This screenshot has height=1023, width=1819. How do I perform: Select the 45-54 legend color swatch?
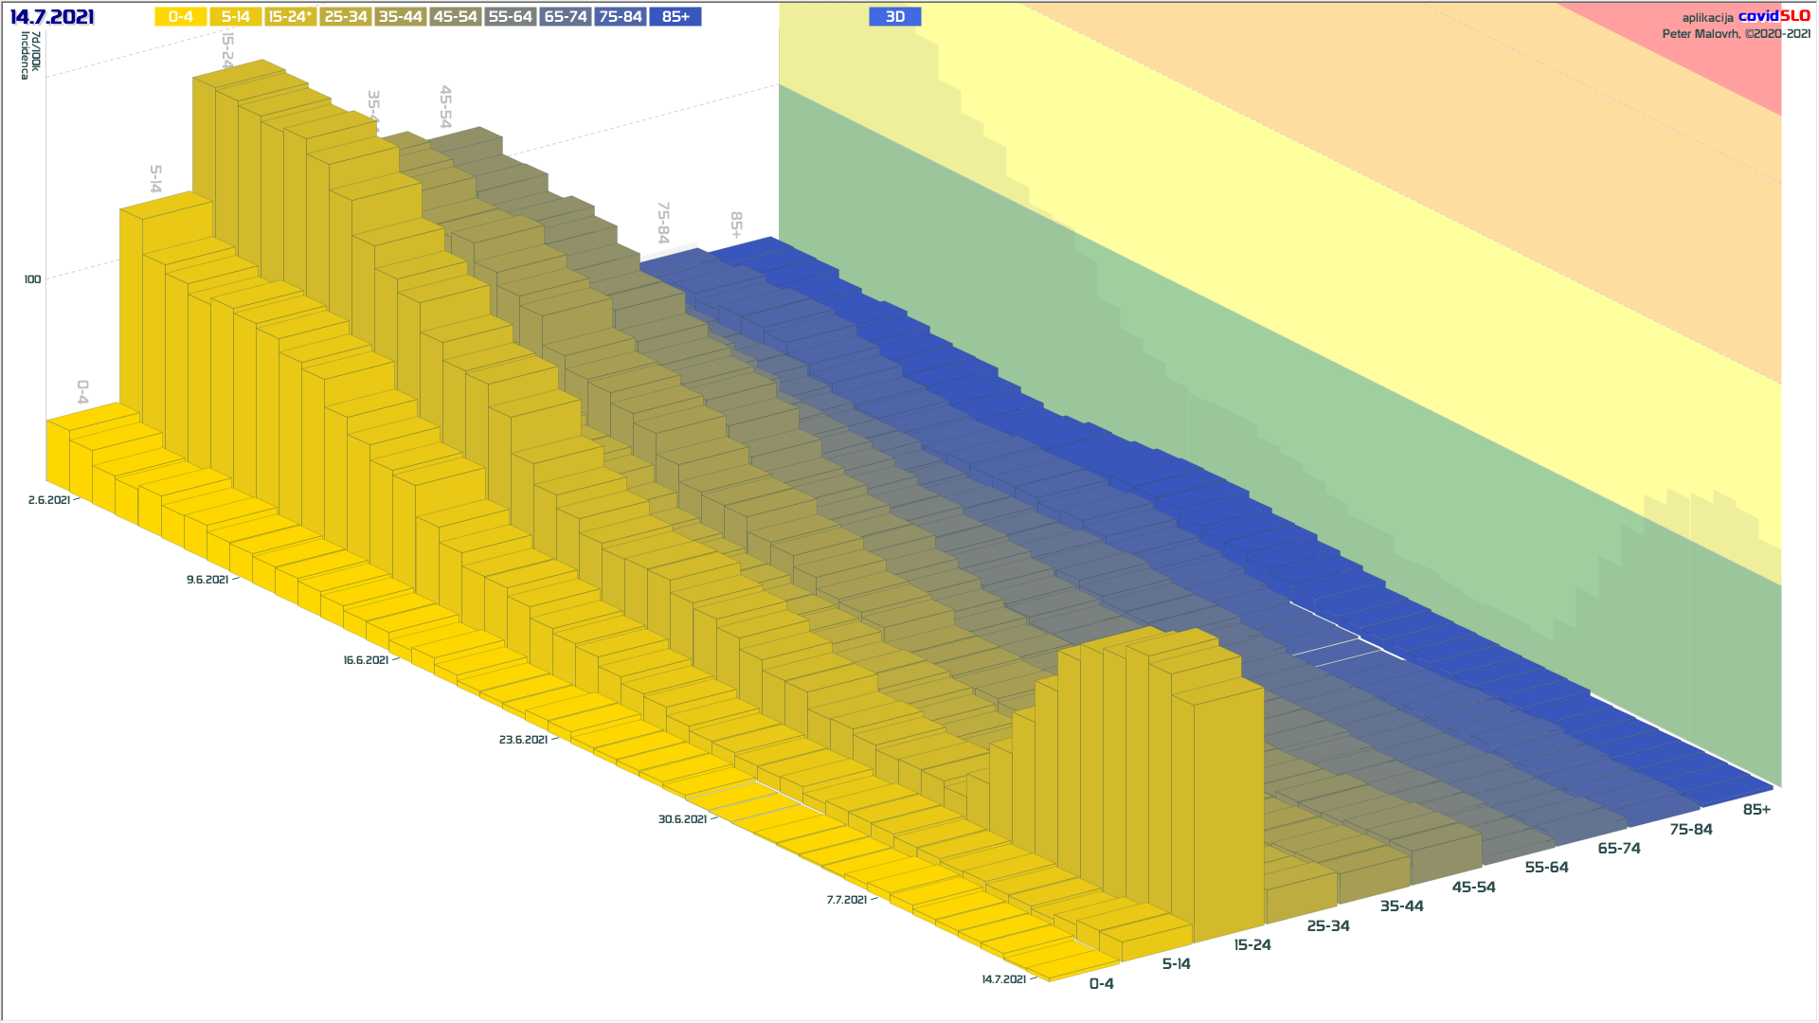[x=455, y=17]
